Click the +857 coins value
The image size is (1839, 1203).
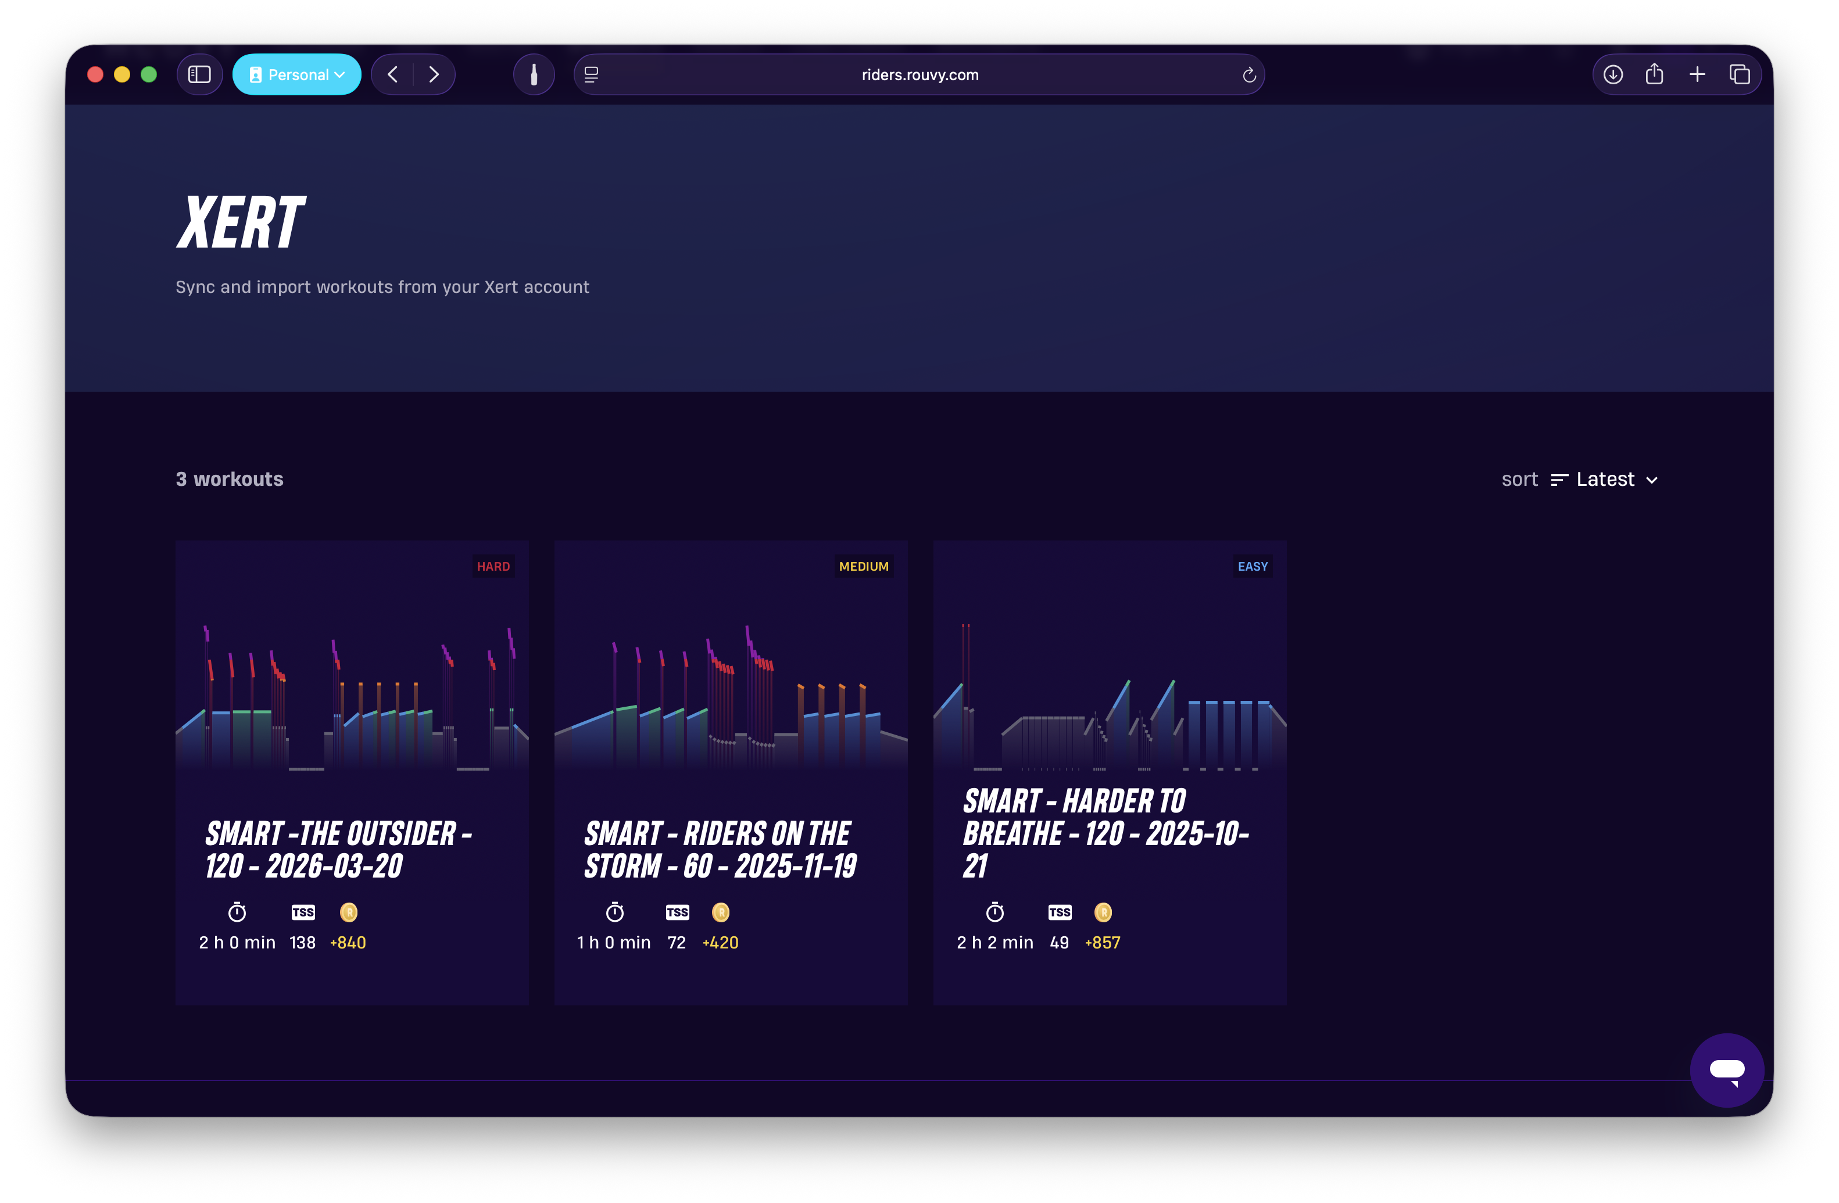tap(1103, 943)
